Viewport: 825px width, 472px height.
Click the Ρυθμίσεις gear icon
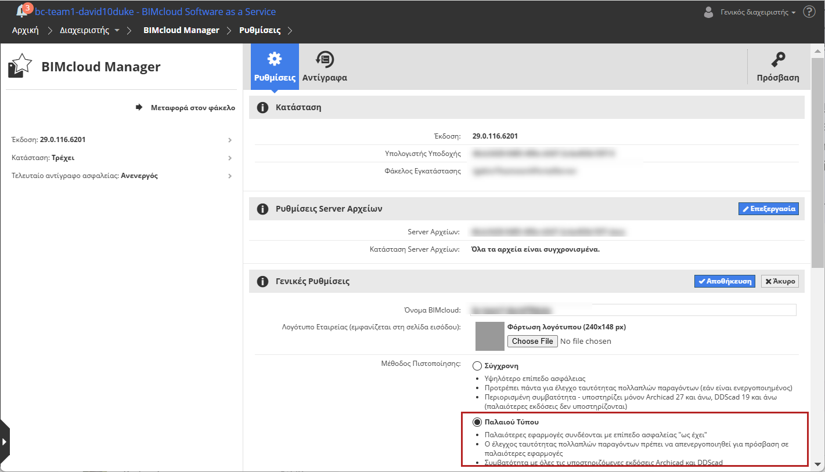274,59
